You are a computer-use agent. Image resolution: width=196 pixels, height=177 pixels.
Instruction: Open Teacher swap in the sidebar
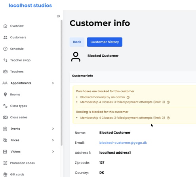click(x=20, y=60)
